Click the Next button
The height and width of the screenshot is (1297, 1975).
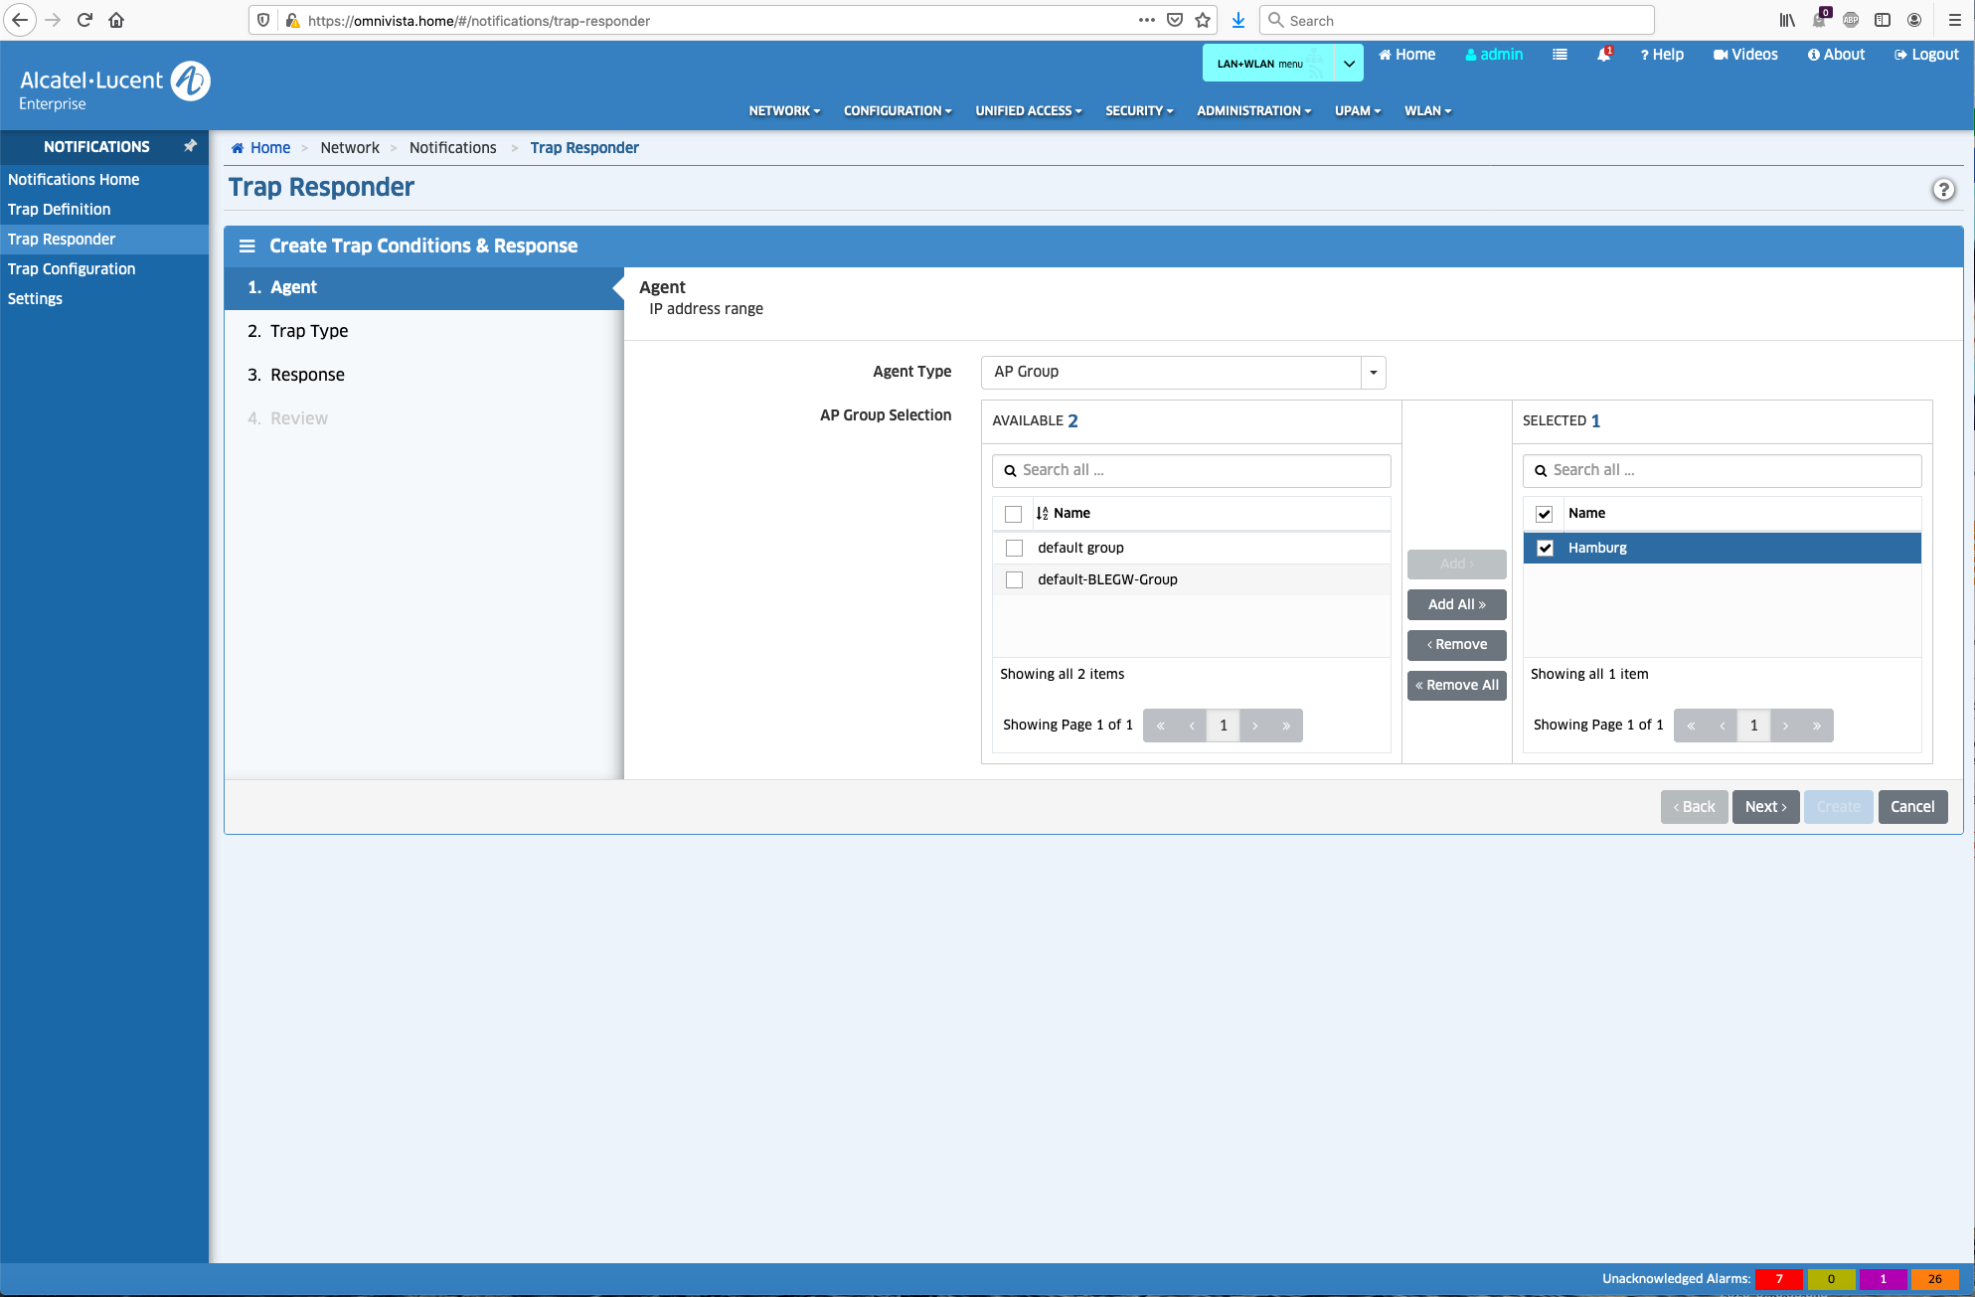[x=1765, y=807]
